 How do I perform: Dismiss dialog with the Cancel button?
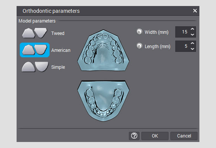click(184, 136)
